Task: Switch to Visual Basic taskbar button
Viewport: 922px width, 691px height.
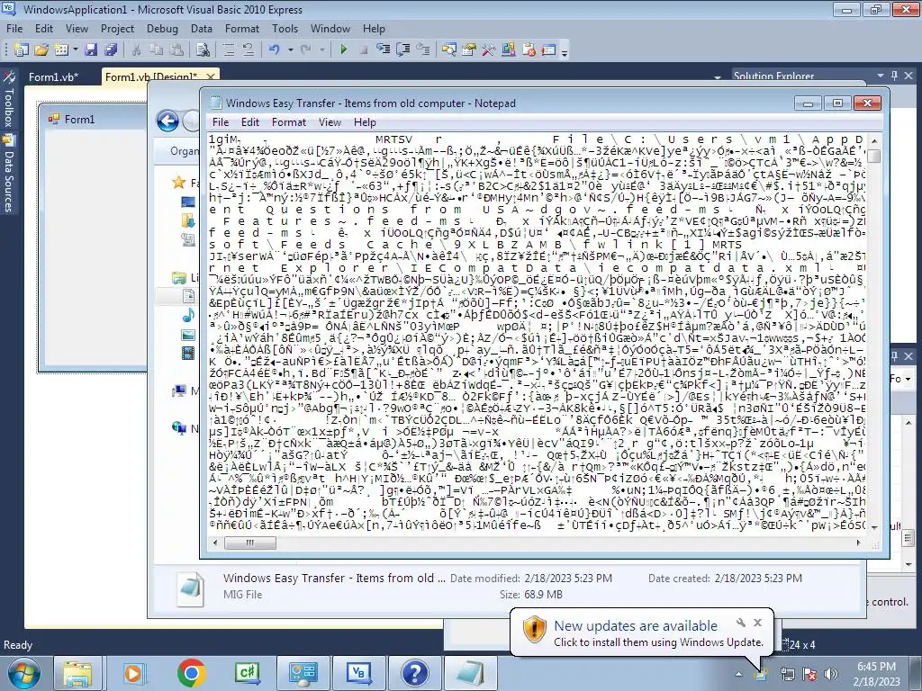Action: coord(358,673)
